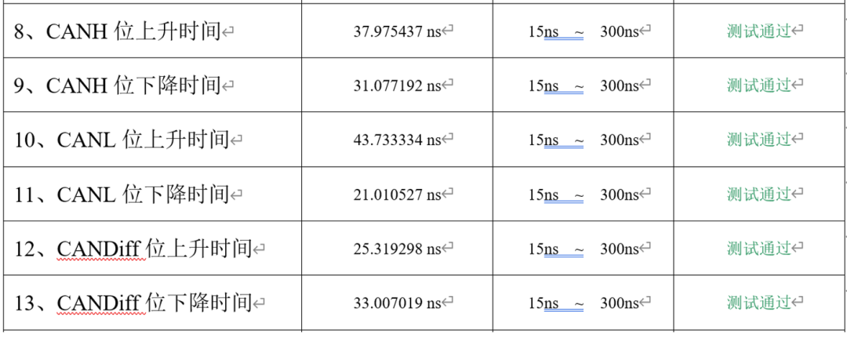
Task: Select the value 25.319298 ns
Action: point(398,249)
